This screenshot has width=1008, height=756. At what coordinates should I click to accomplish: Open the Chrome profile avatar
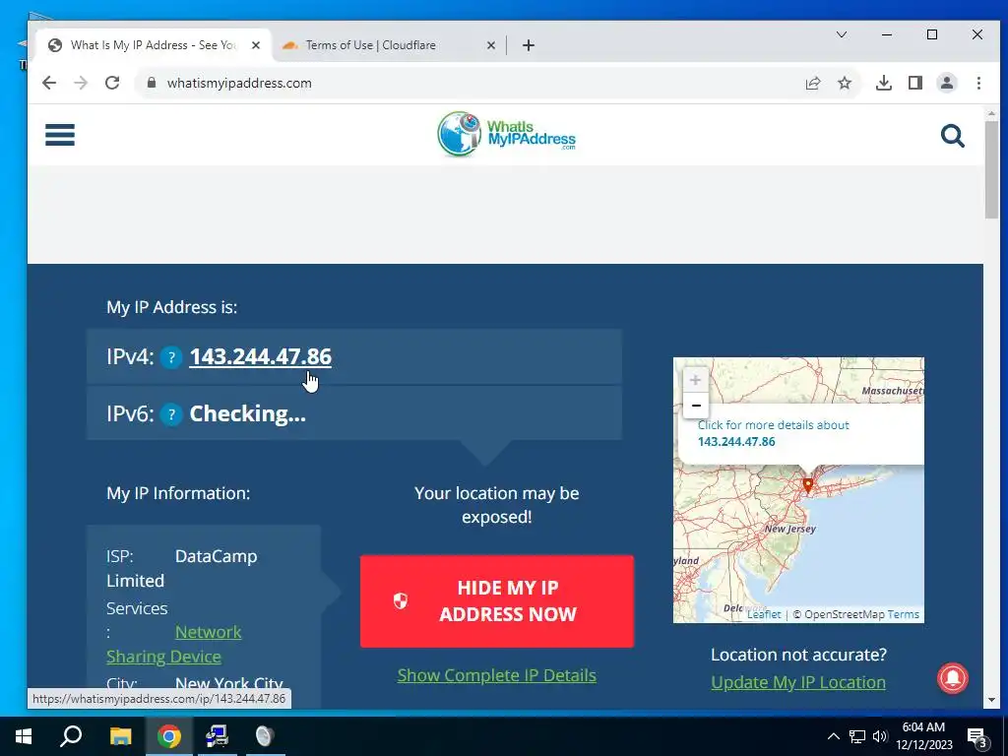pyautogui.click(x=947, y=83)
